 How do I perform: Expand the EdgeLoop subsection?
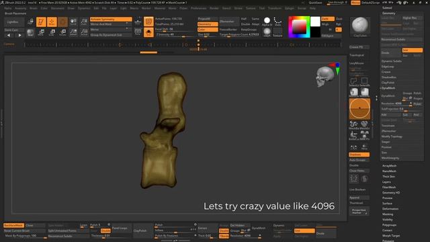click(x=388, y=67)
